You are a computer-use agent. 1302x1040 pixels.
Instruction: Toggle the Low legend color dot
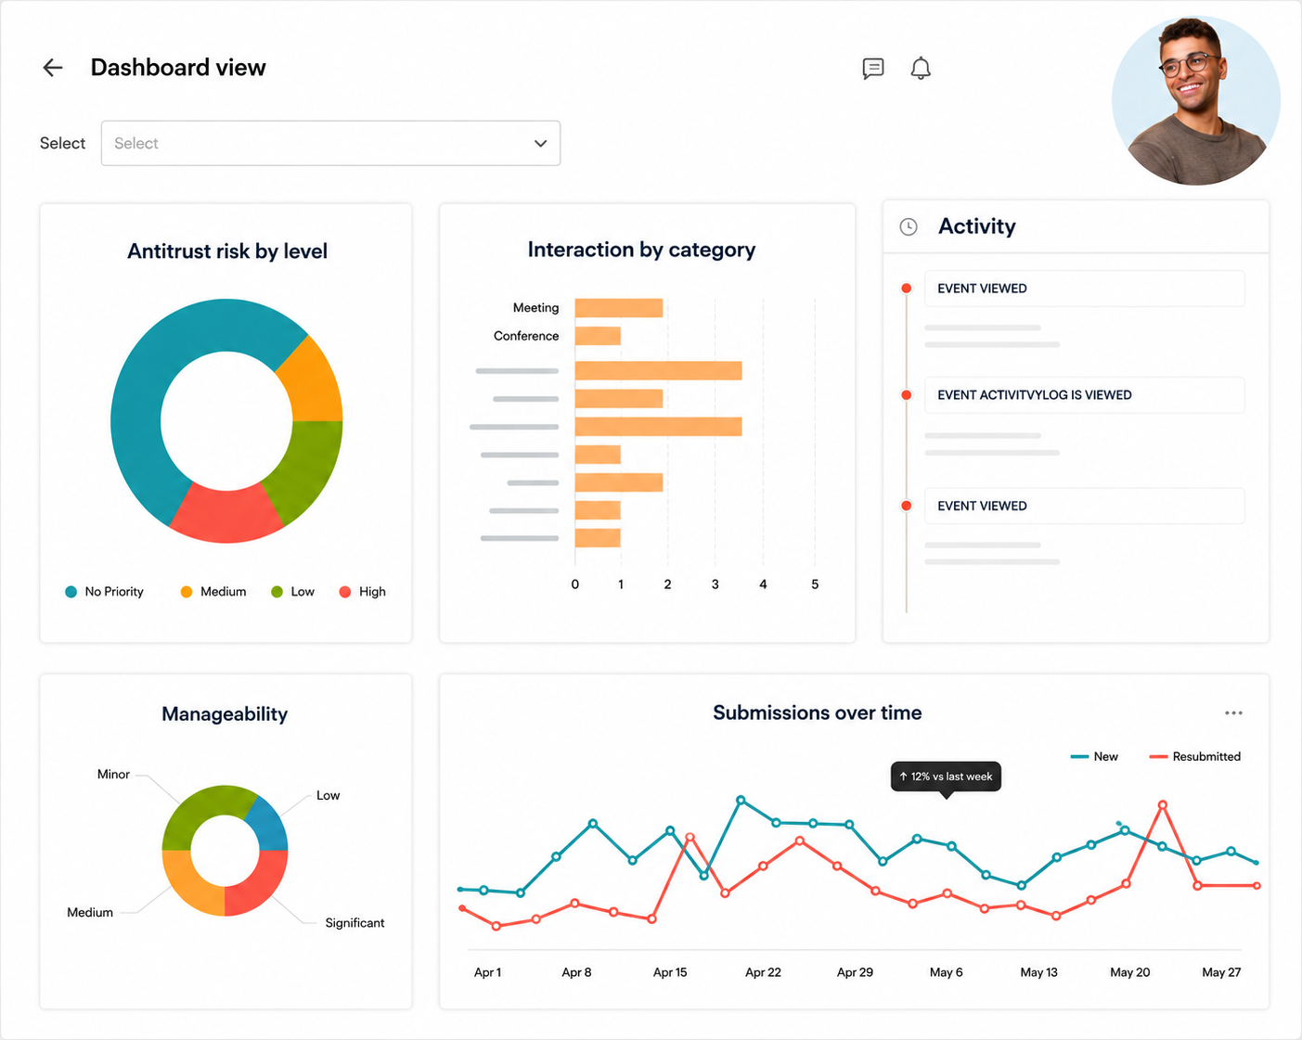(x=277, y=592)
